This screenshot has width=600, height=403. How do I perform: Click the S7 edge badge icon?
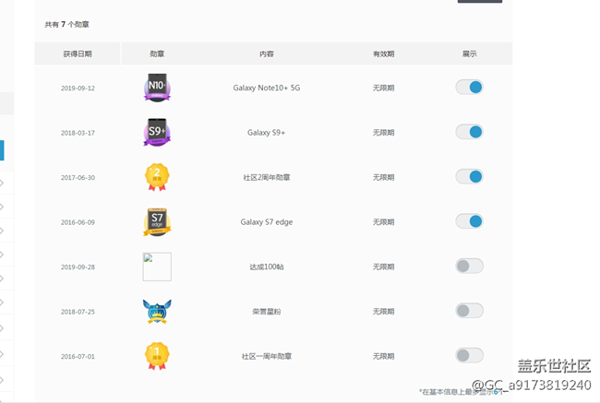coord(157,221)
